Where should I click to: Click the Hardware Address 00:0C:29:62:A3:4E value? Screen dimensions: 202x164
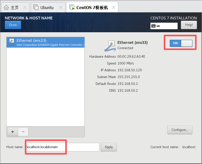(131, 56)
